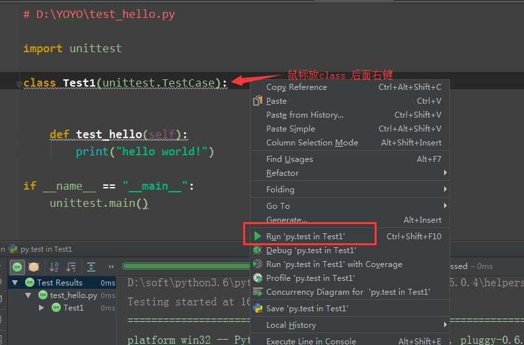524x345 pixels.
Task: Click the unittest.main() call
Action: point(99,204)
